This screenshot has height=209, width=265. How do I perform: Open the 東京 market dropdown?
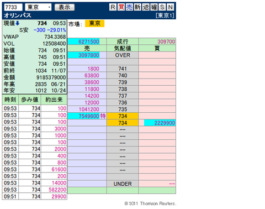pos(38,7)
